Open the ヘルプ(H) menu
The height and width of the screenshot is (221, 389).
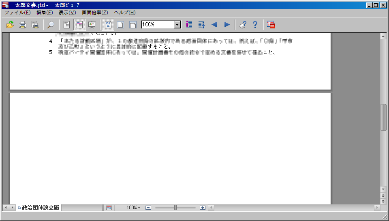coord(125,13)
